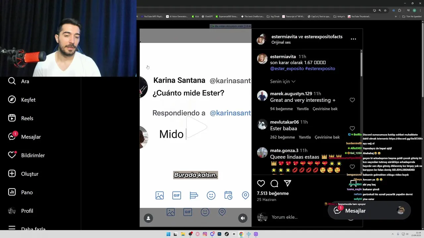This screenshot has height=238, width=424.
Task: Share the post via paper plane icon
Action: [288, 183]
